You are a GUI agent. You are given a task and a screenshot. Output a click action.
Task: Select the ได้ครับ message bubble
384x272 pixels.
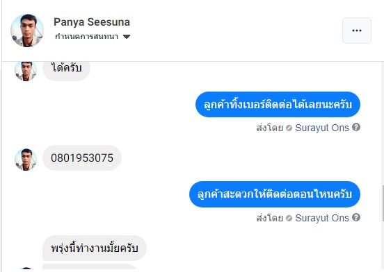click(x=66, y=71)
